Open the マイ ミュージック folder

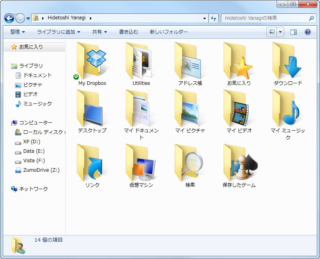288,113
